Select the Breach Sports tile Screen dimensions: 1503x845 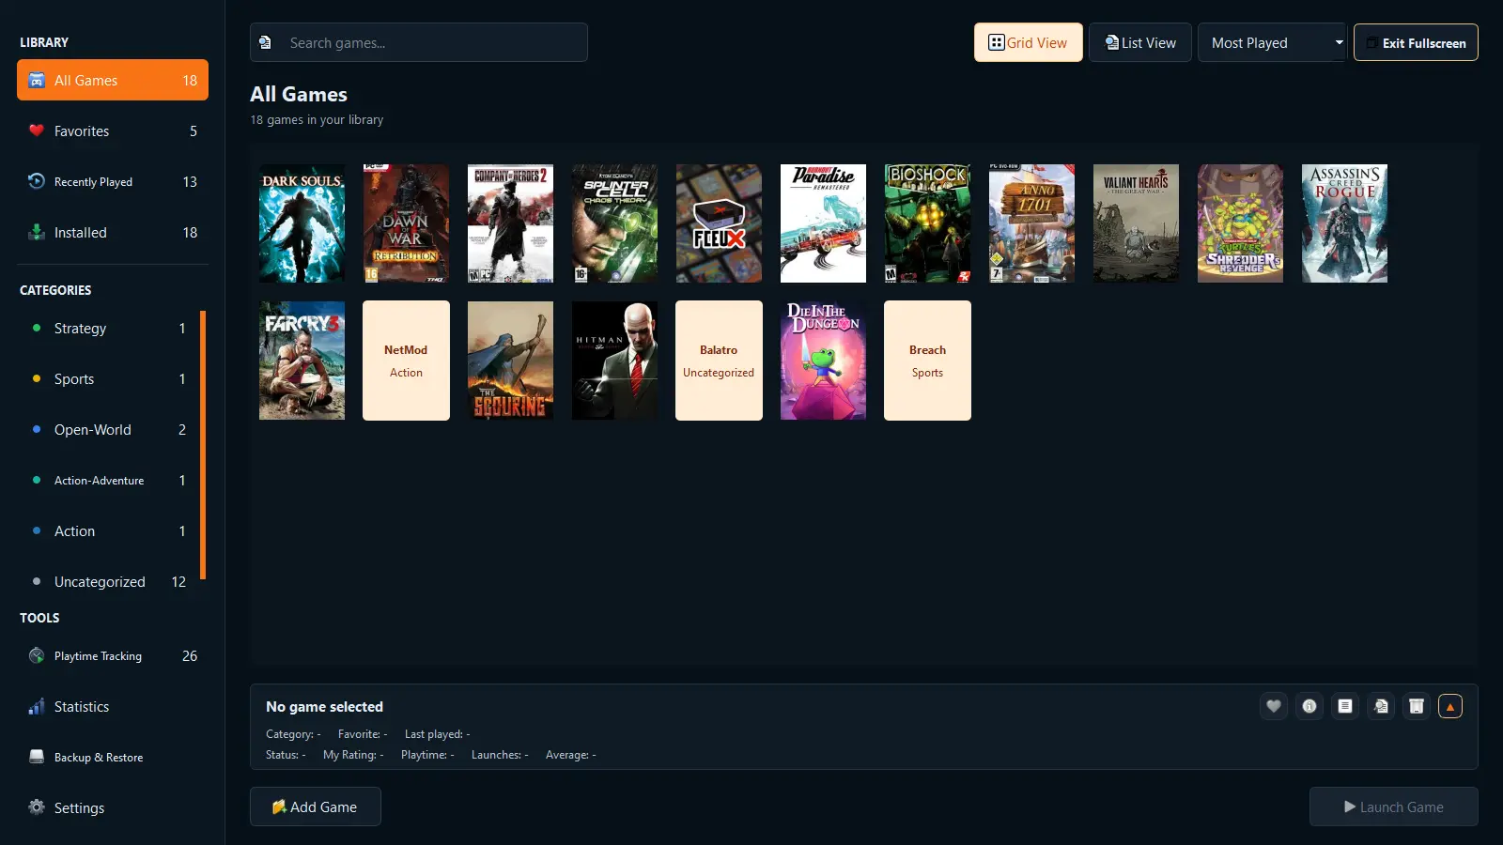pyautogui.click(x=927, y=361)
